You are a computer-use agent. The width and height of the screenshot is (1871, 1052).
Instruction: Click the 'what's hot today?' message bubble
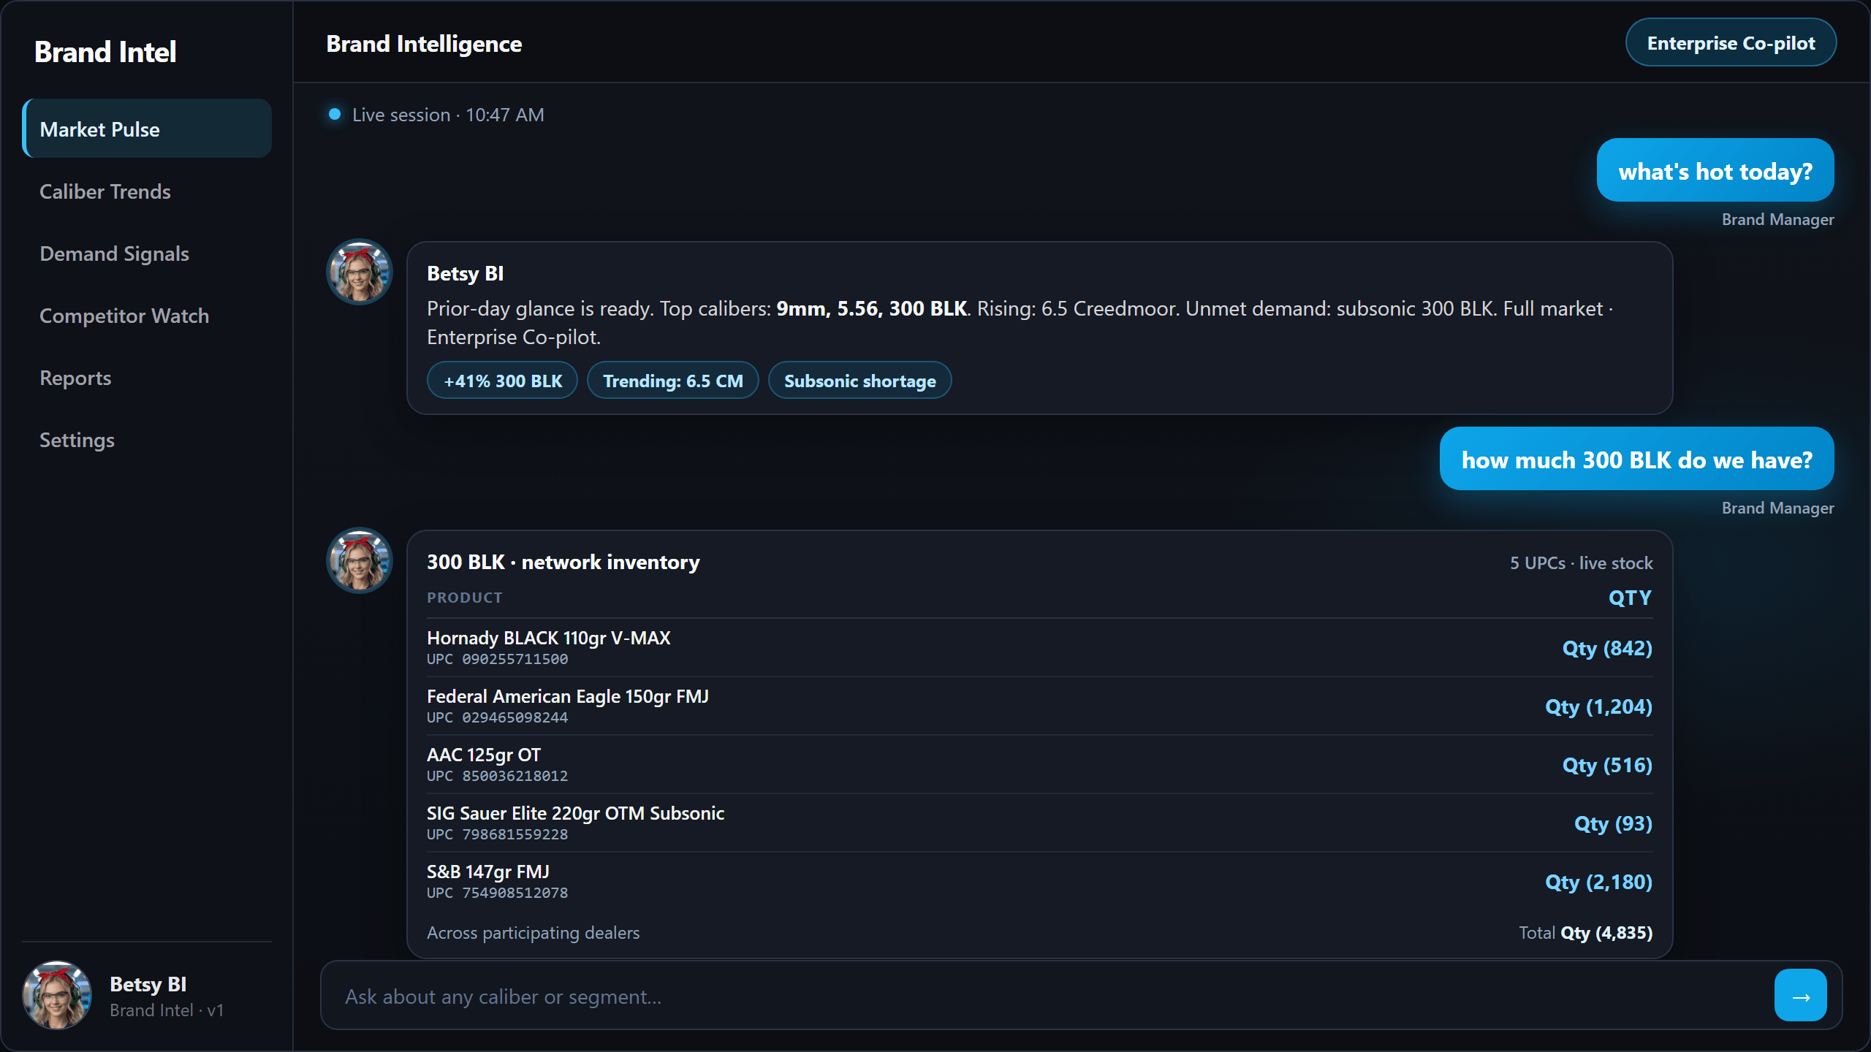point(1715,171)
